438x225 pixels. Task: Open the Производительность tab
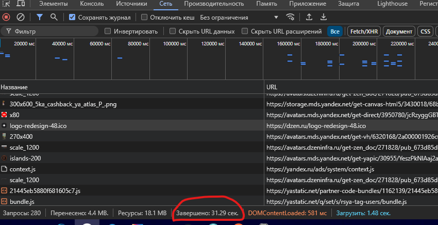coord(214,4)
